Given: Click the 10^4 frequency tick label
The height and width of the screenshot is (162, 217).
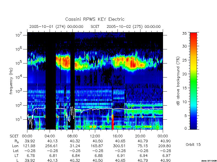Looking at the screenshot, I should [x=19, y=77].
